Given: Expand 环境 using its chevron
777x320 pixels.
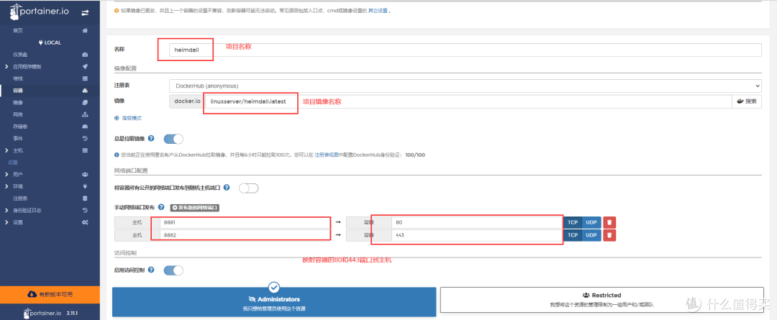Looking at the screenshot, I should coord(6,186).
